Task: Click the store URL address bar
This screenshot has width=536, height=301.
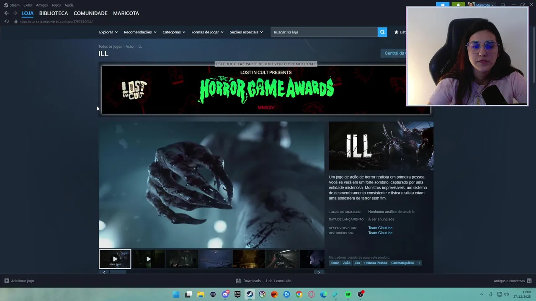Action: 56,21
